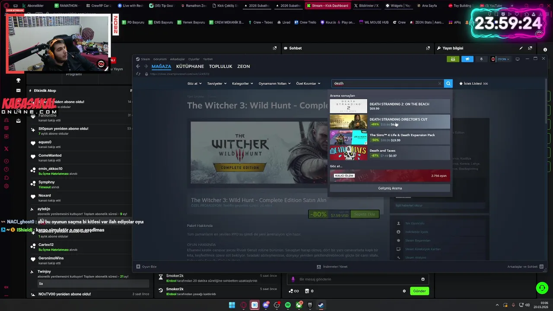Edit Yayın bilgisi with pencil icon
Viewport: 553px width, 311px height.
(x=521, y=48)
